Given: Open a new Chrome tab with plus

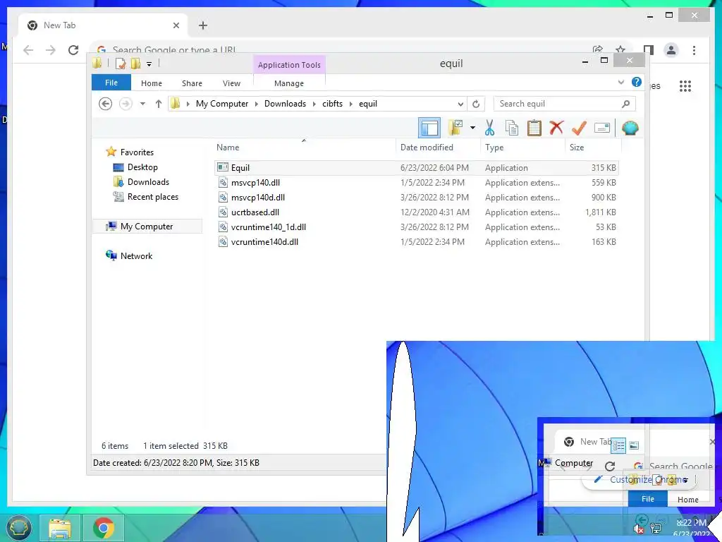Looking at the screenshot, I should tap(202, 25).
